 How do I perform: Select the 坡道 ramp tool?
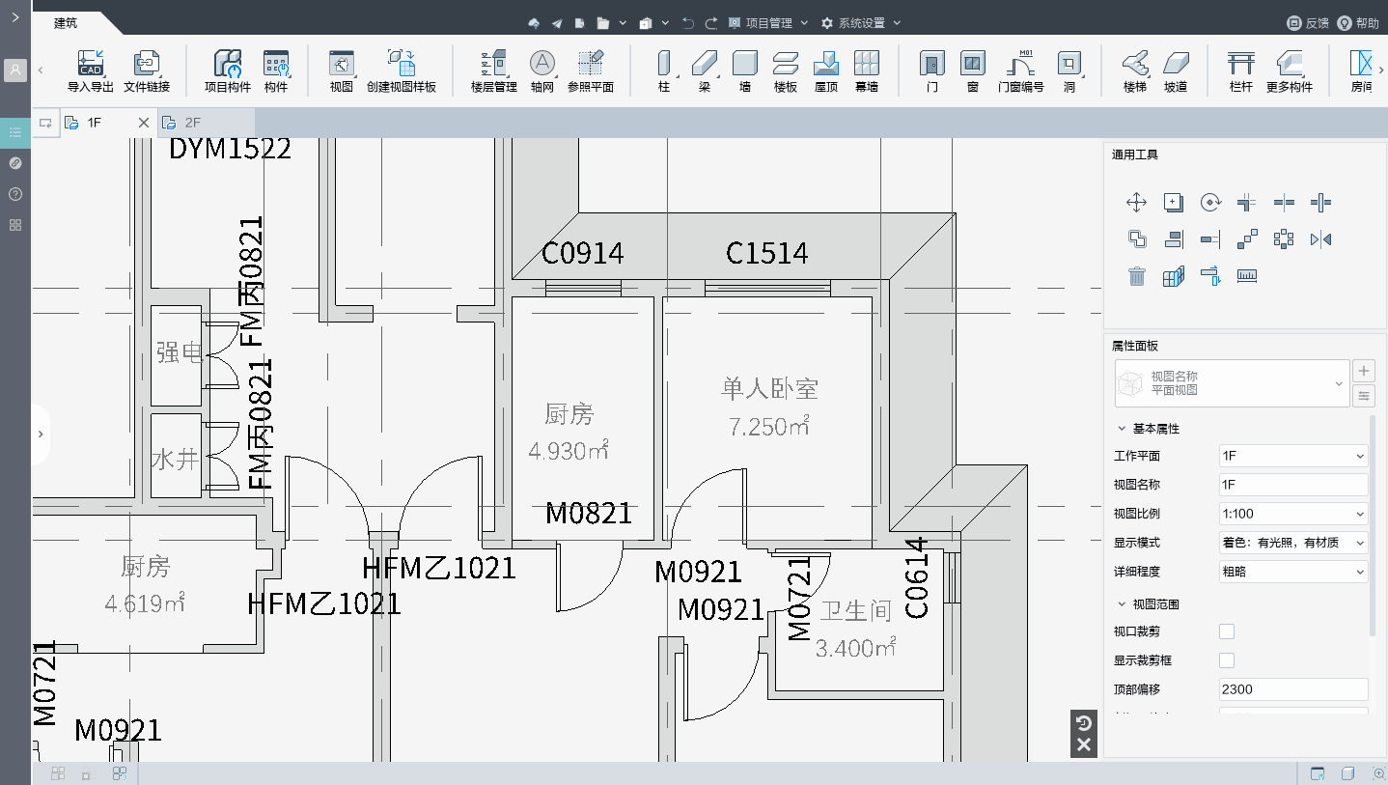(1176, 71)
